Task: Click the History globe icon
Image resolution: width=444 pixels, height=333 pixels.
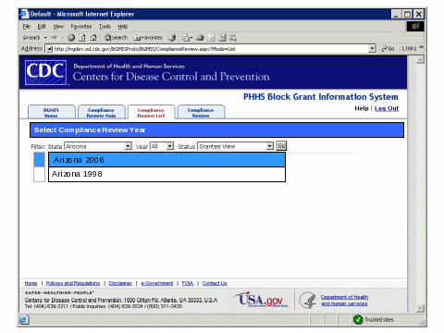Action: (x=172, y=38)
